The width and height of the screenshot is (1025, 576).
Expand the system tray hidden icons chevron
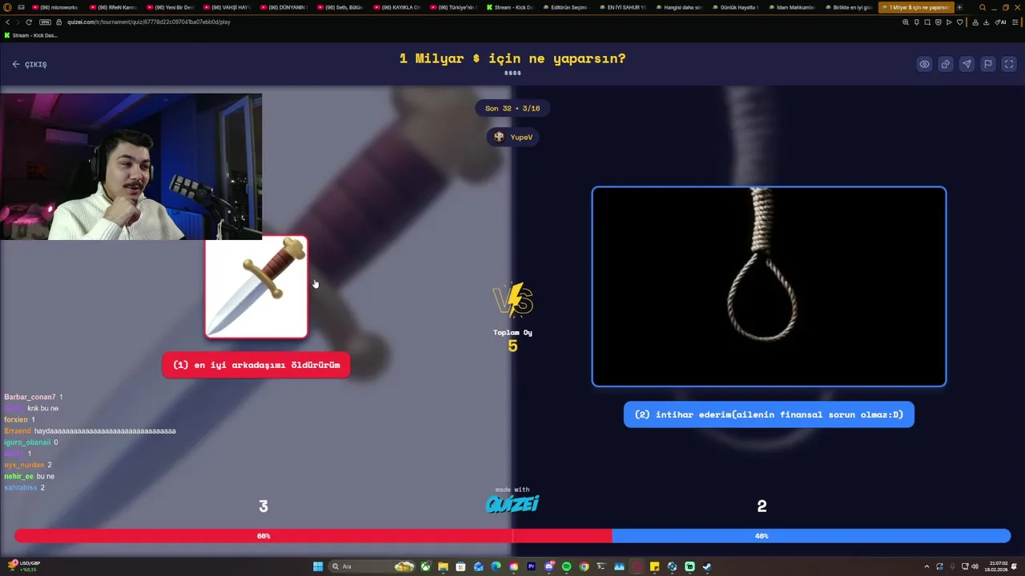click(x=927, y=566)
